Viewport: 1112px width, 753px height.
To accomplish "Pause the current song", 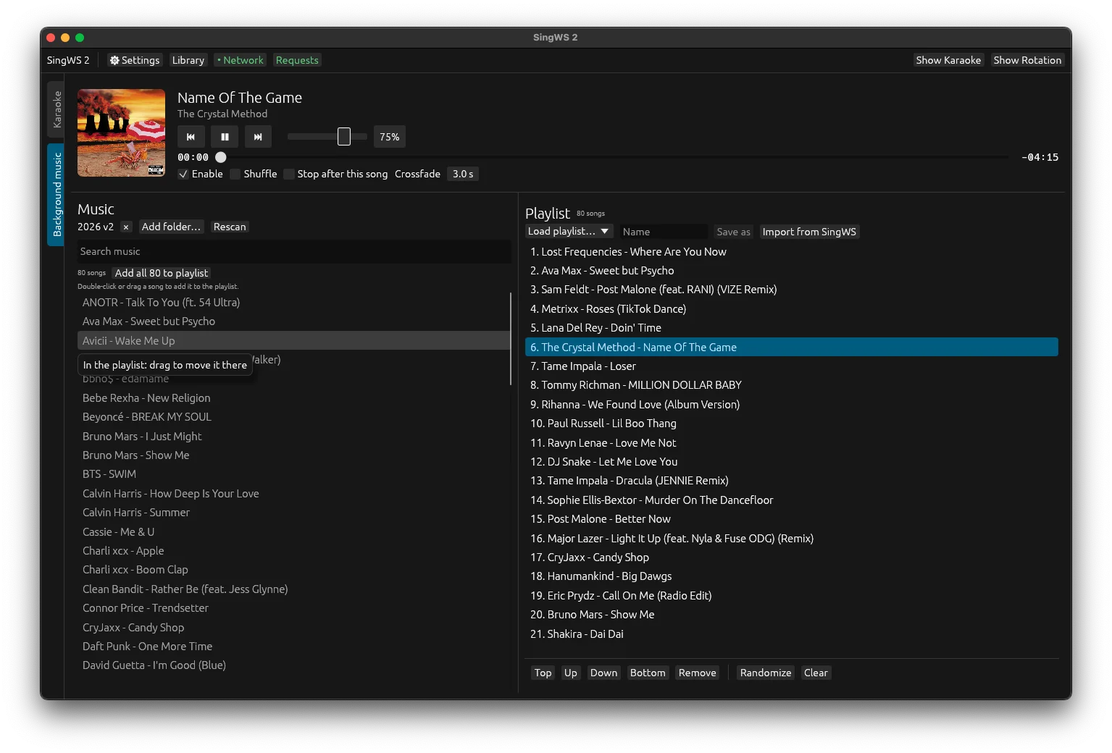I will coord(225,137).
